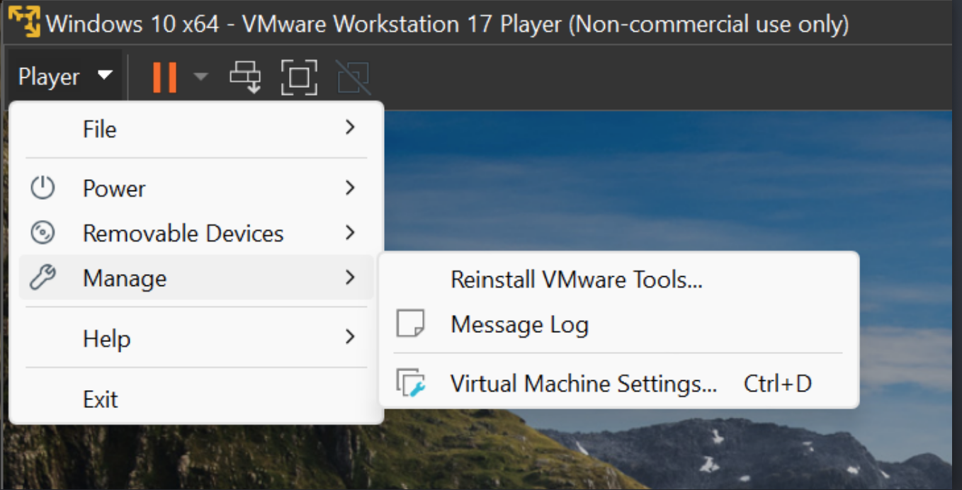Expand the Removable Devices submenu arrow
This screenshot has width=962, height=490.
[x=350, y=233]
